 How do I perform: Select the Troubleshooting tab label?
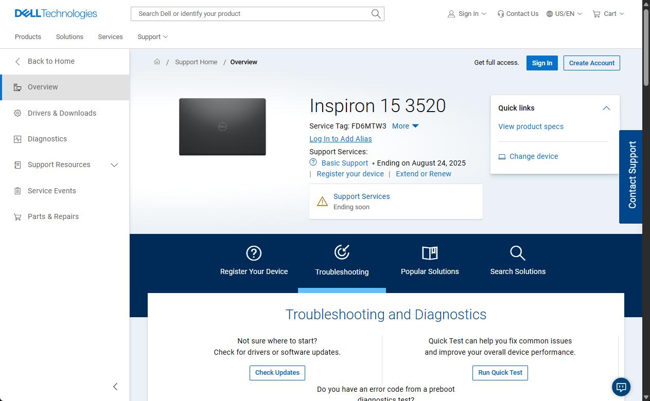click(x=342, y=272)
